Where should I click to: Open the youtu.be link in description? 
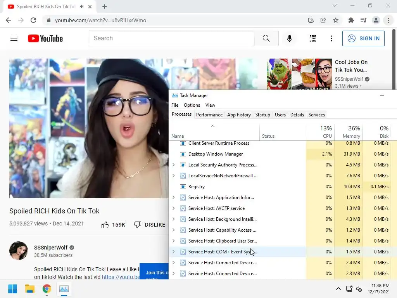(121, 277)
